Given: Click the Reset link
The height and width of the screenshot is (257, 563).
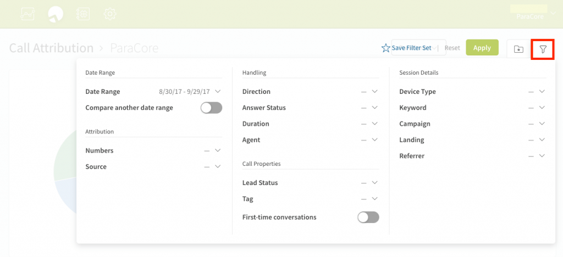Looking at the screenshot, I should coord(452,48).
